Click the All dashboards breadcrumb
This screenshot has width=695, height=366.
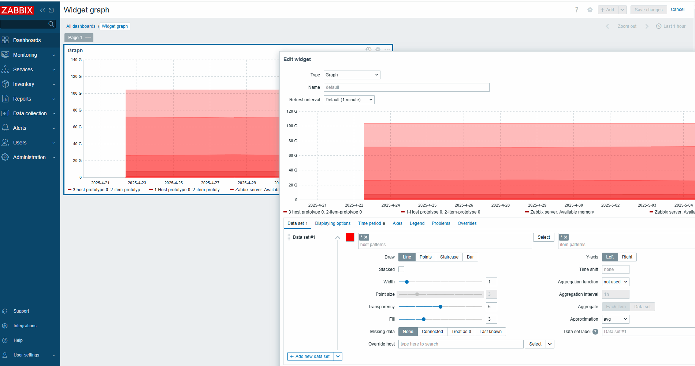(81, 26)
